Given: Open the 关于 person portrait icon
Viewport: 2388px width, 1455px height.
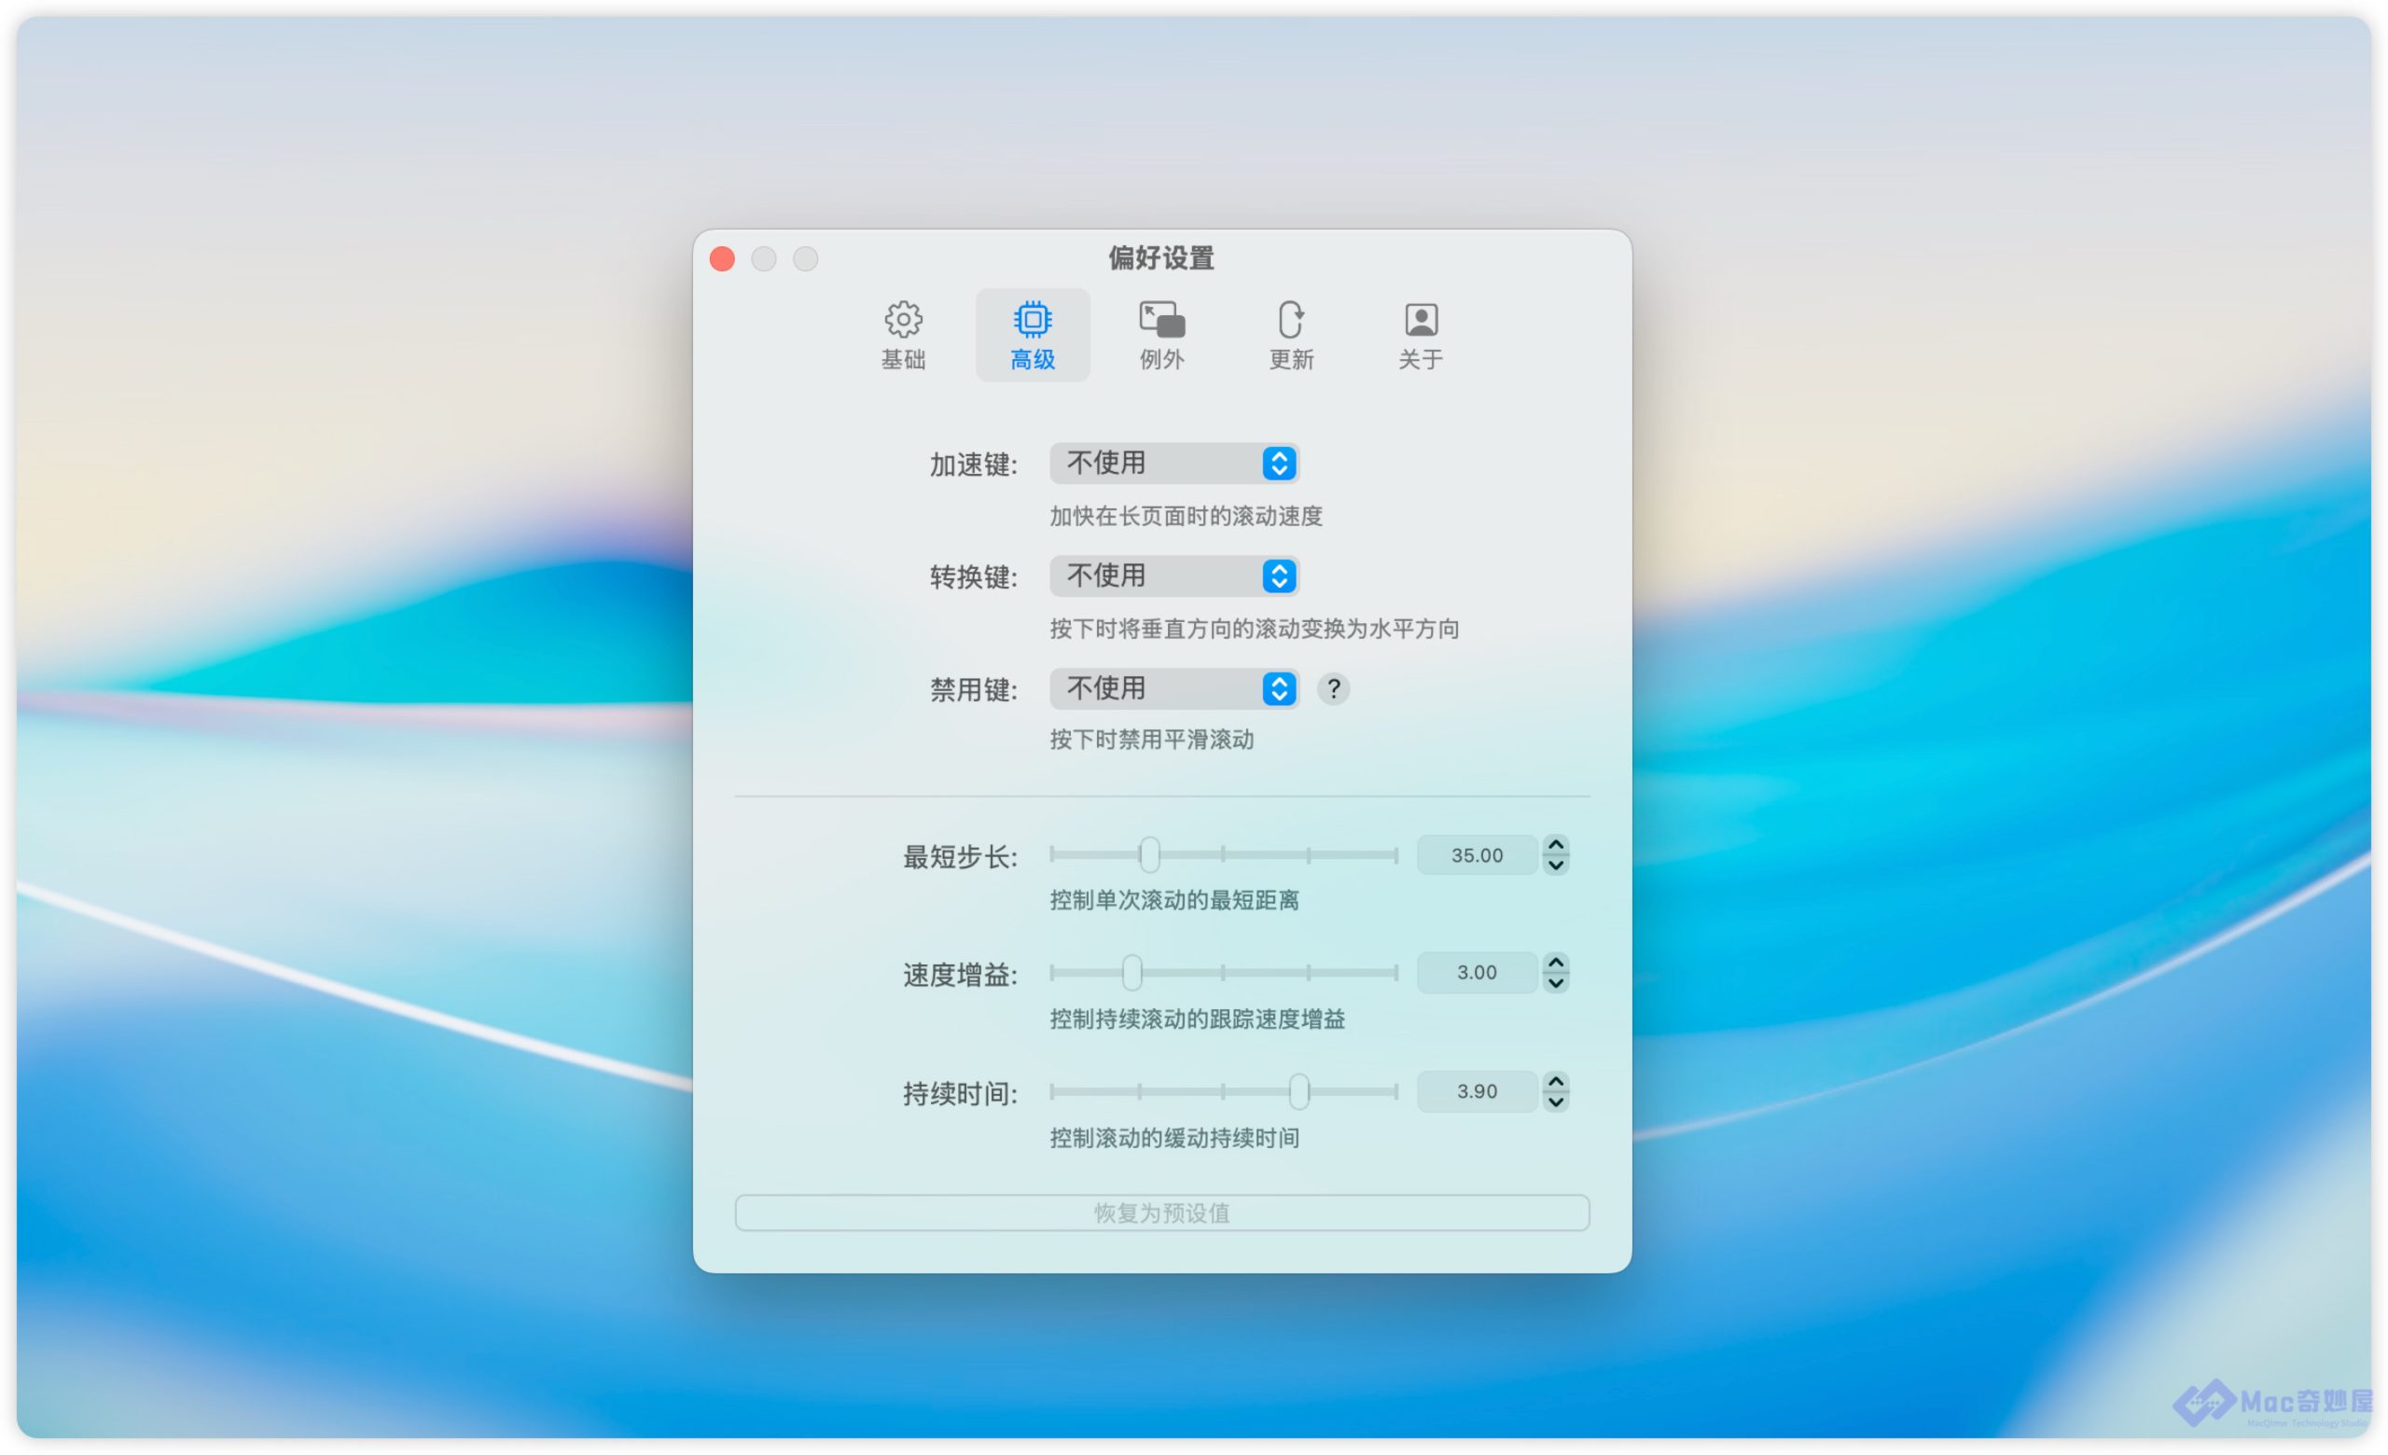Looking at the screenshot, I should click(1421, 320).
